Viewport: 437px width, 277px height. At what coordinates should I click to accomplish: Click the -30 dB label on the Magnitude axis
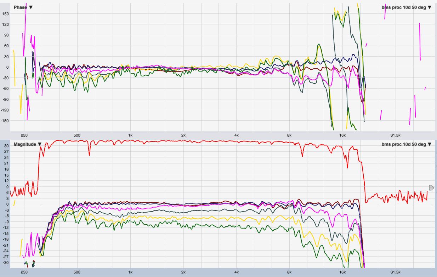(x=6, y=262)
